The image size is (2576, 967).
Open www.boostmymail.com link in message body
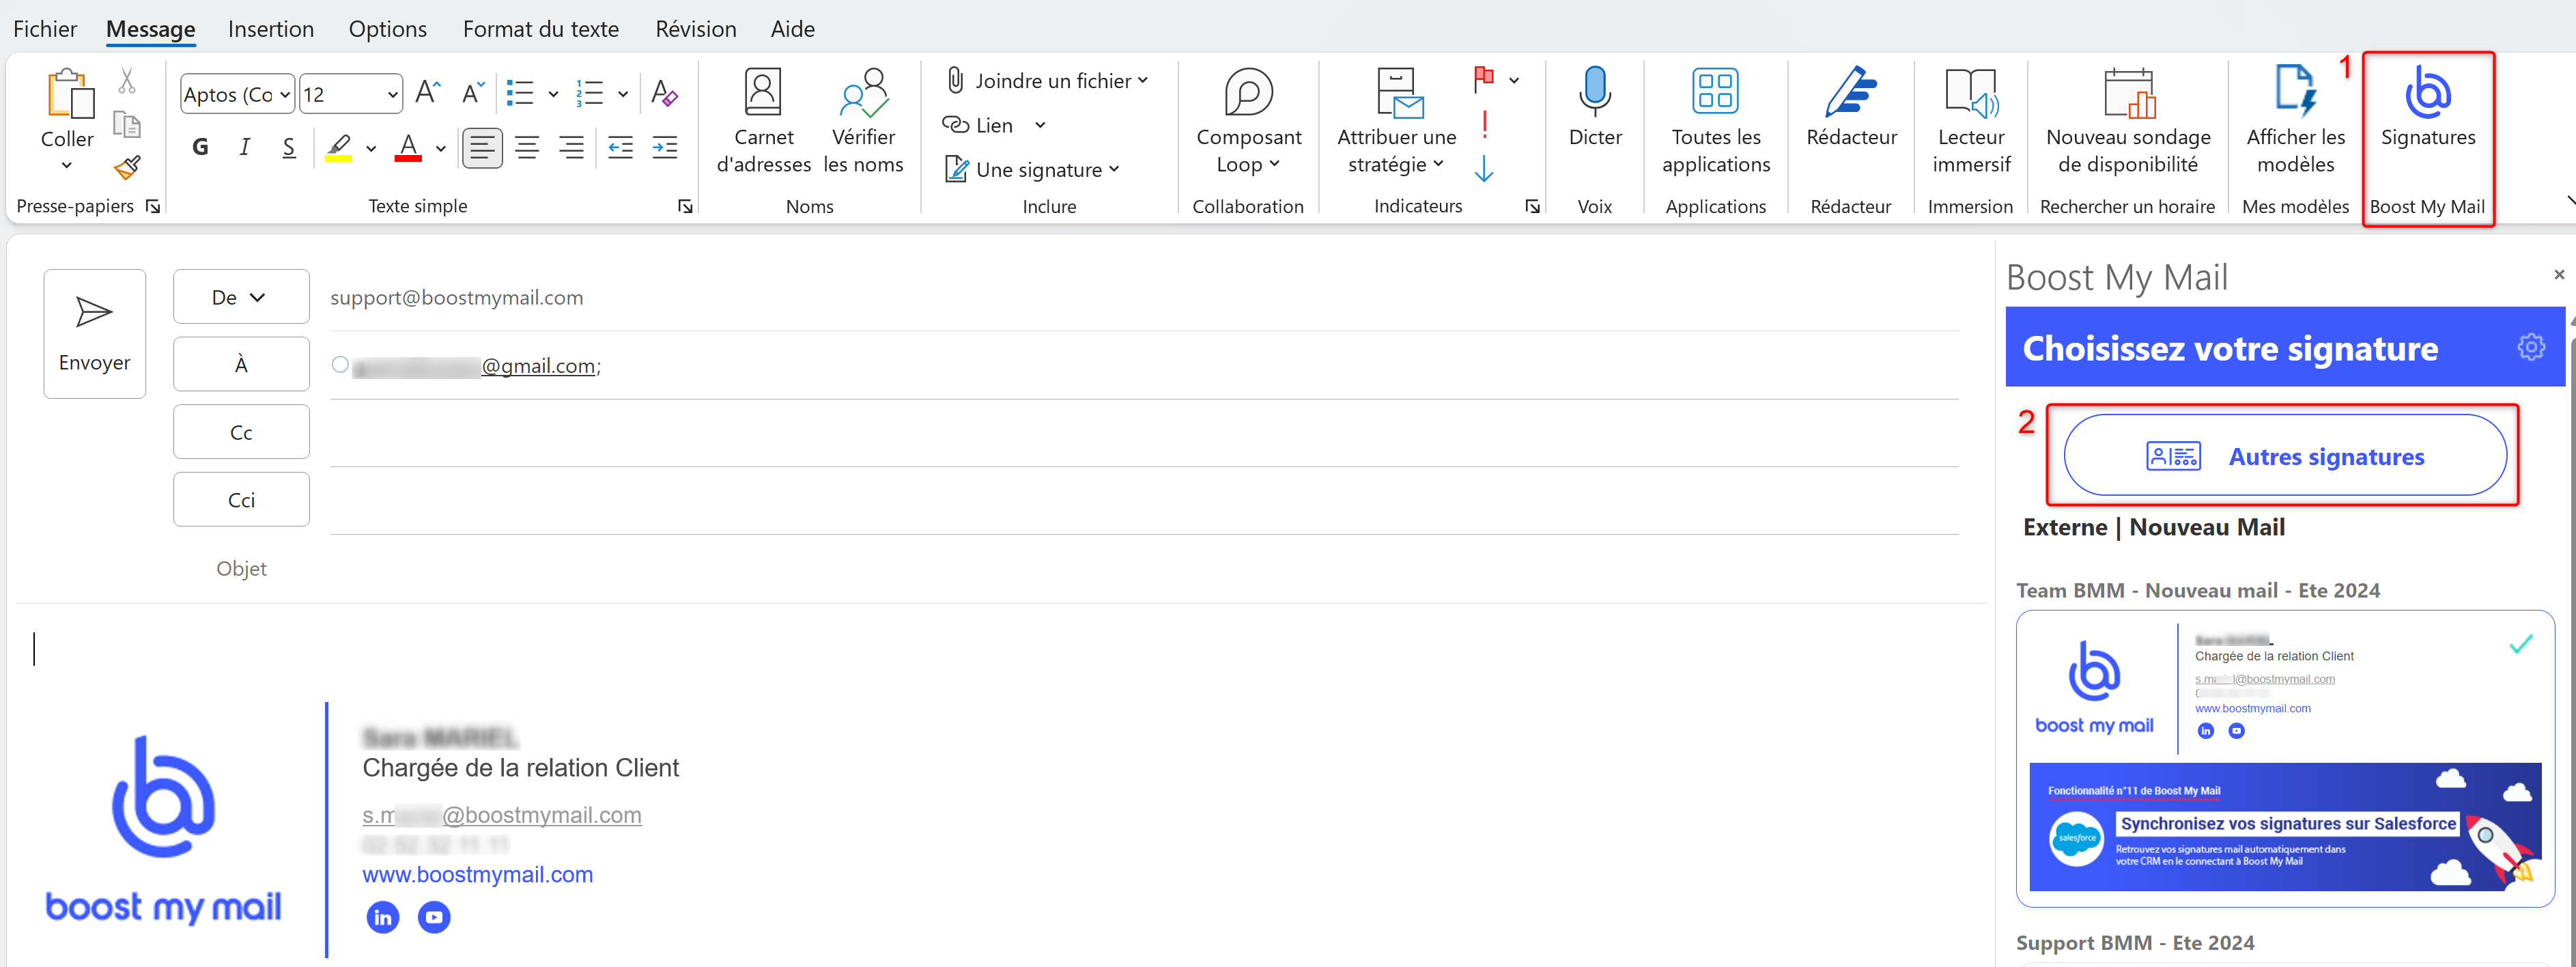point(477,875)
